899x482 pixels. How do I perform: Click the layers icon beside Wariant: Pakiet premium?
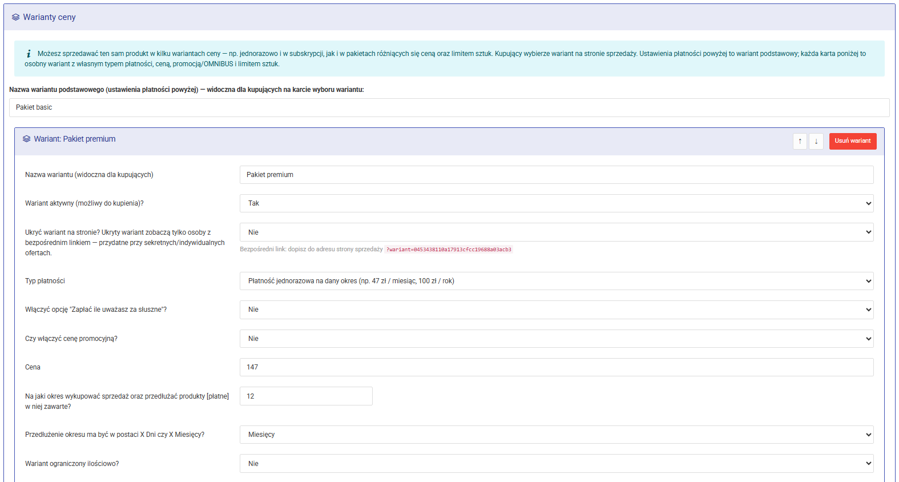[26, 139]
